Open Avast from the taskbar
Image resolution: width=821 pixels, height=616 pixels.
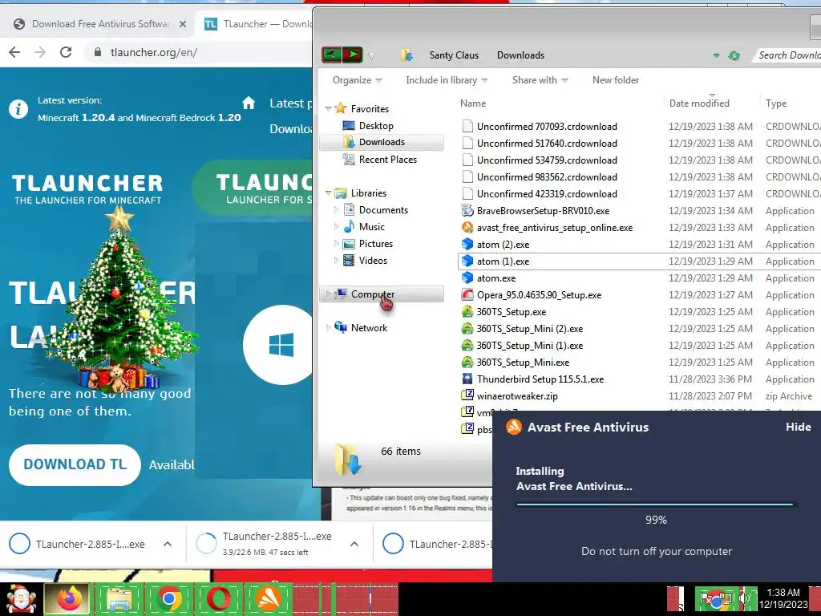coord(268,599)
